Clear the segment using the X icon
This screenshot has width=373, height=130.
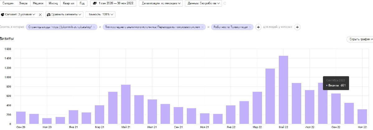(x=40, y=15)
